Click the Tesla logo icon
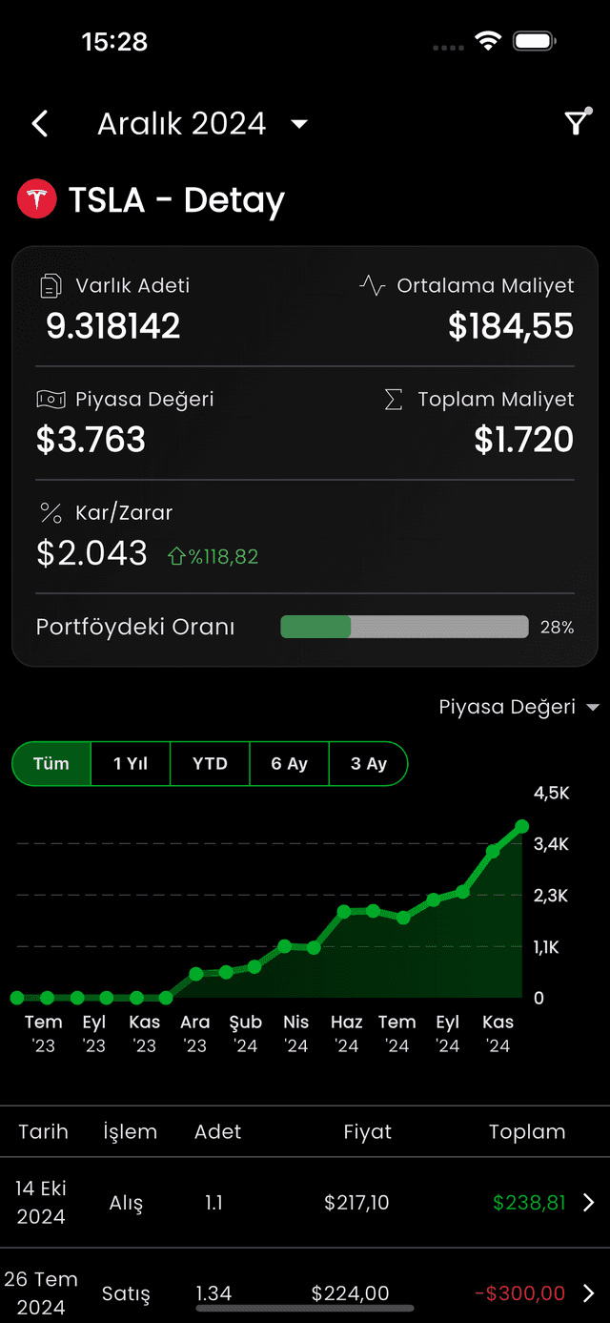Screen dimensions: 610x1323 click(x=36, y=199)
